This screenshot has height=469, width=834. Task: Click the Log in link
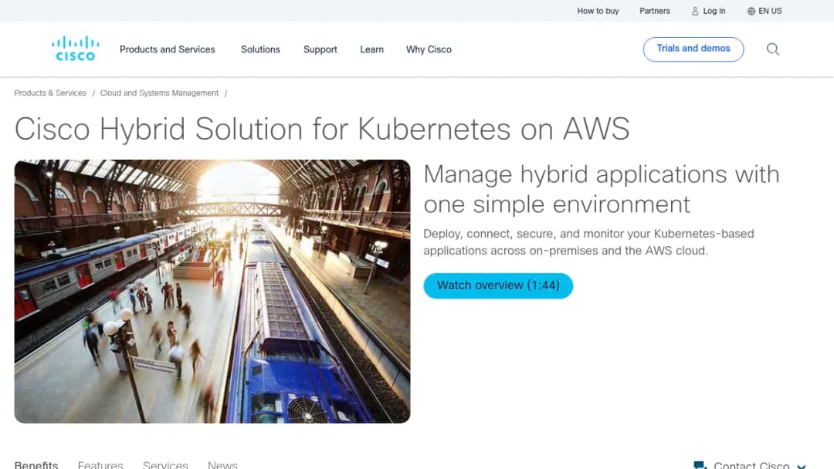(714, 11)
